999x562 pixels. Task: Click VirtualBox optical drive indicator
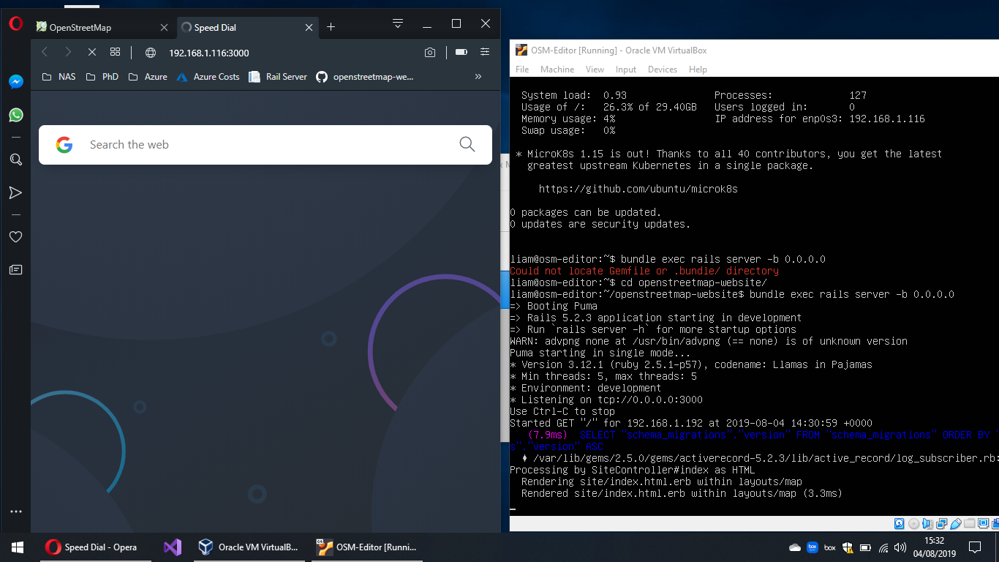click(914, 523)
